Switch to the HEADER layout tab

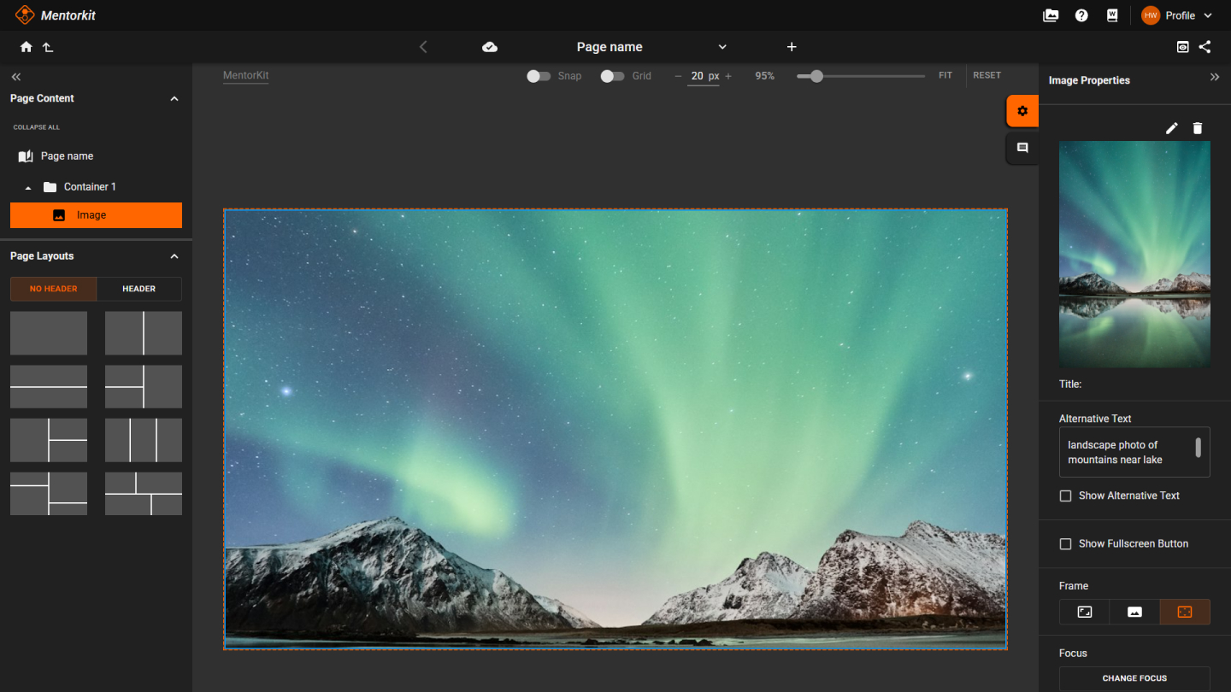138,289
